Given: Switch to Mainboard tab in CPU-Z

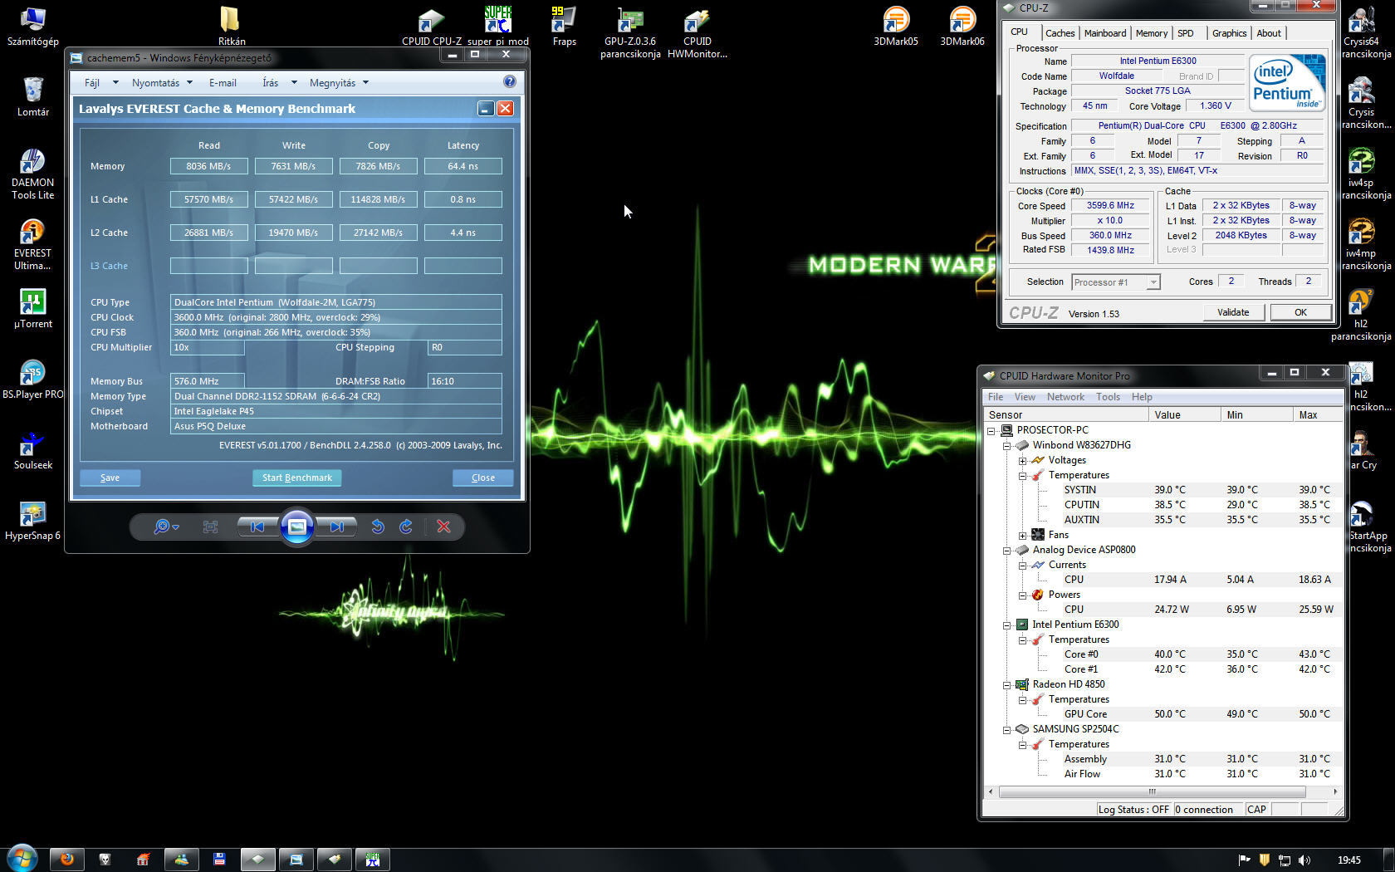Looking at the screenshot, I should (1105, 33).
